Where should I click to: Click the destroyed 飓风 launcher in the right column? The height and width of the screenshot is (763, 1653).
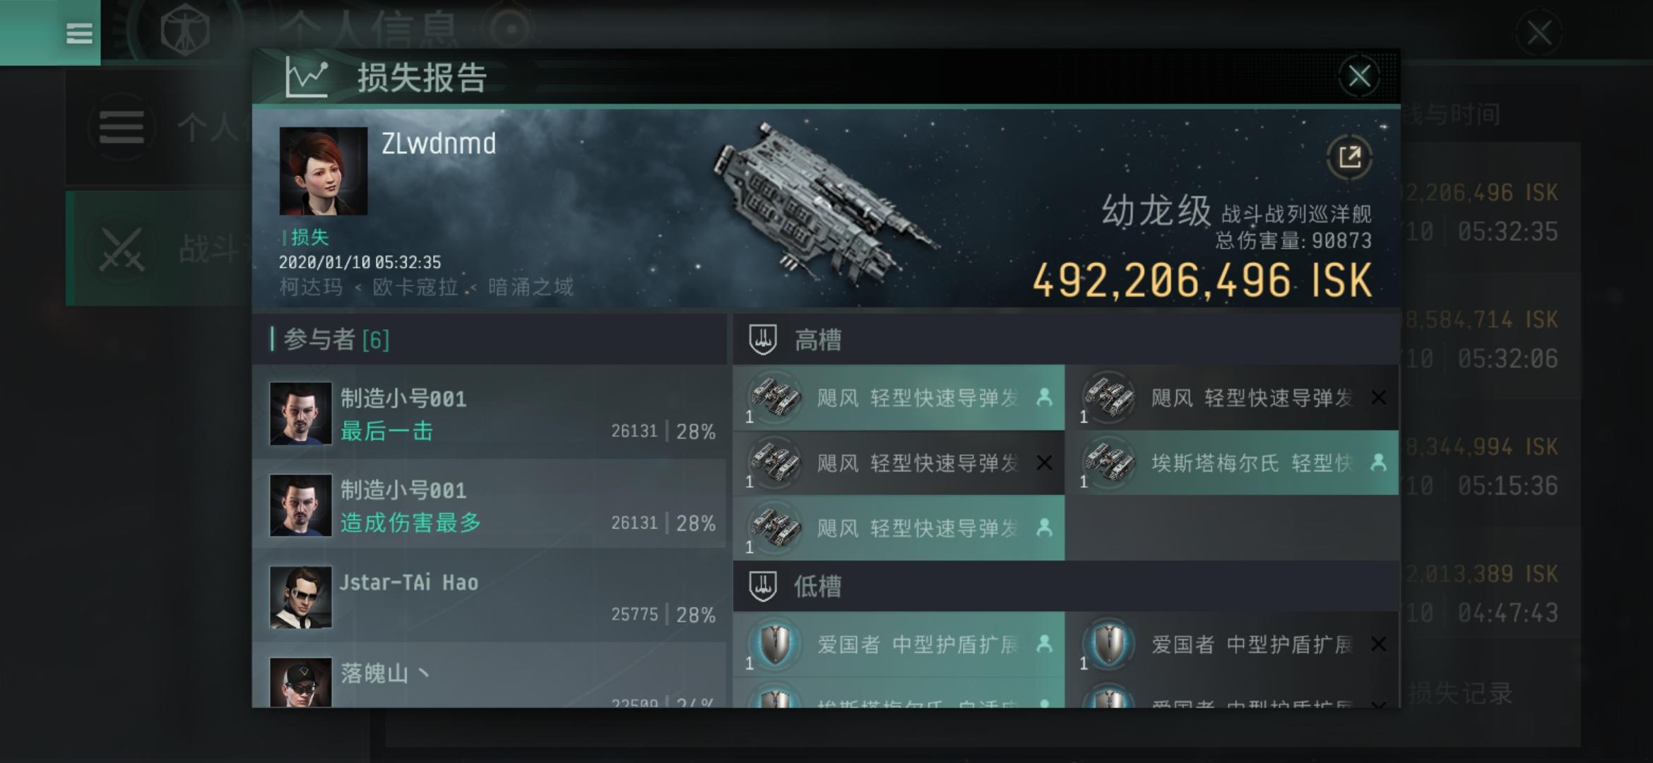pyautogui.click(x=1233, y=398)
